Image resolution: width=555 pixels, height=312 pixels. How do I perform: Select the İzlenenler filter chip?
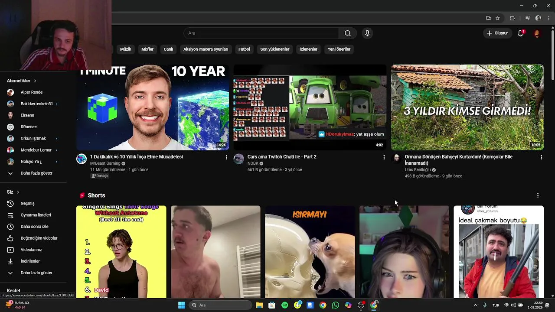[x=308, y=49]
